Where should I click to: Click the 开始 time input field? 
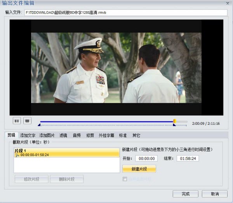(x=146, y=158)
